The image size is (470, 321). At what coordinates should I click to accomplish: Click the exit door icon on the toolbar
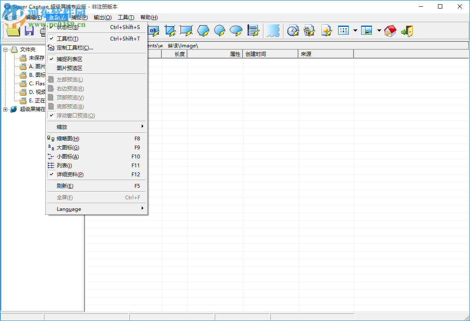[x=407, y=30]
